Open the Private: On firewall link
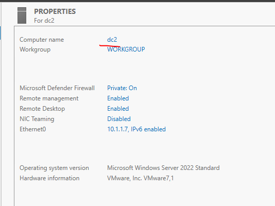 tap(122, 88)
